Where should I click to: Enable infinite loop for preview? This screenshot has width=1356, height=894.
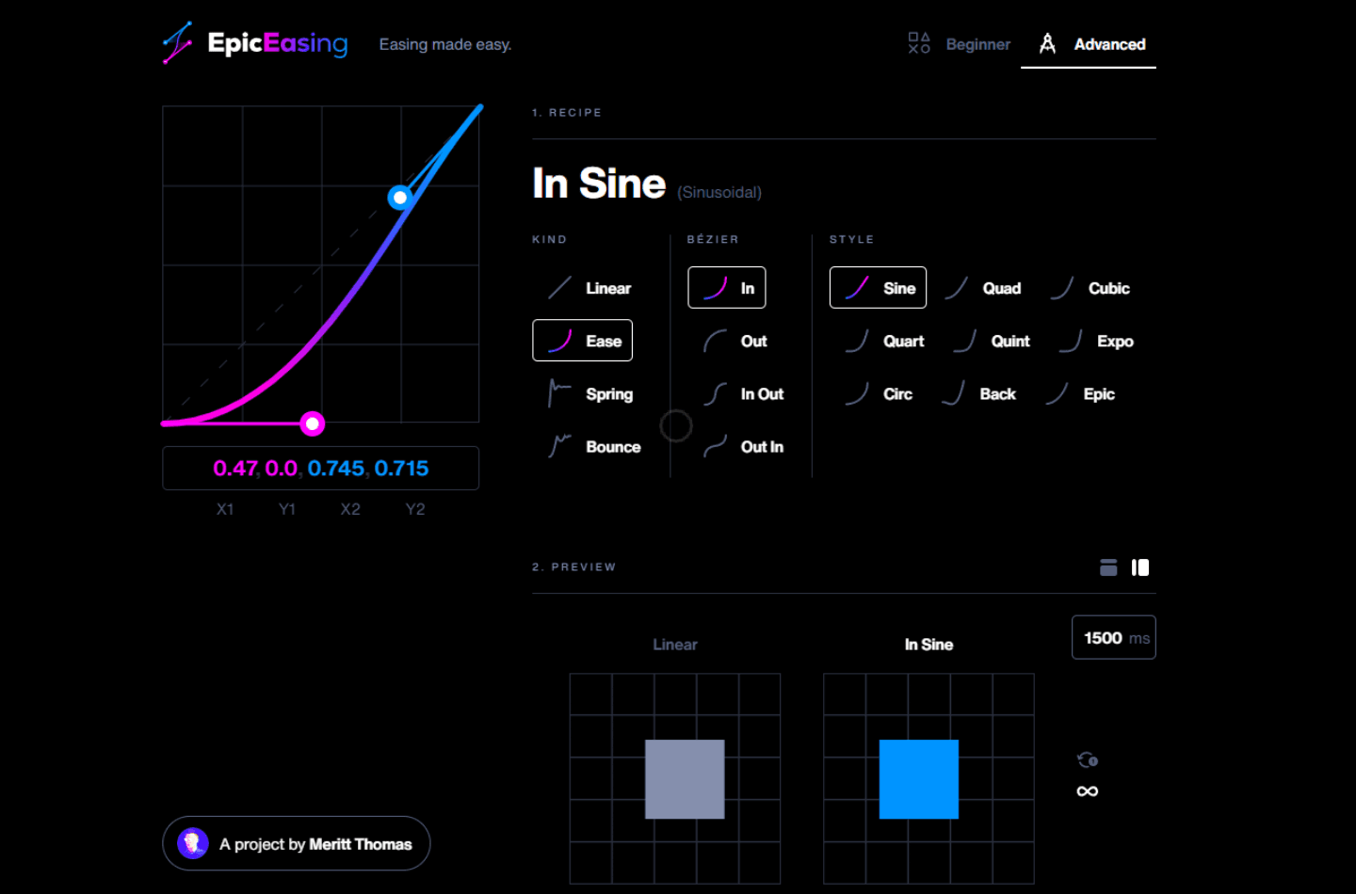click(x=1088, y=791)
